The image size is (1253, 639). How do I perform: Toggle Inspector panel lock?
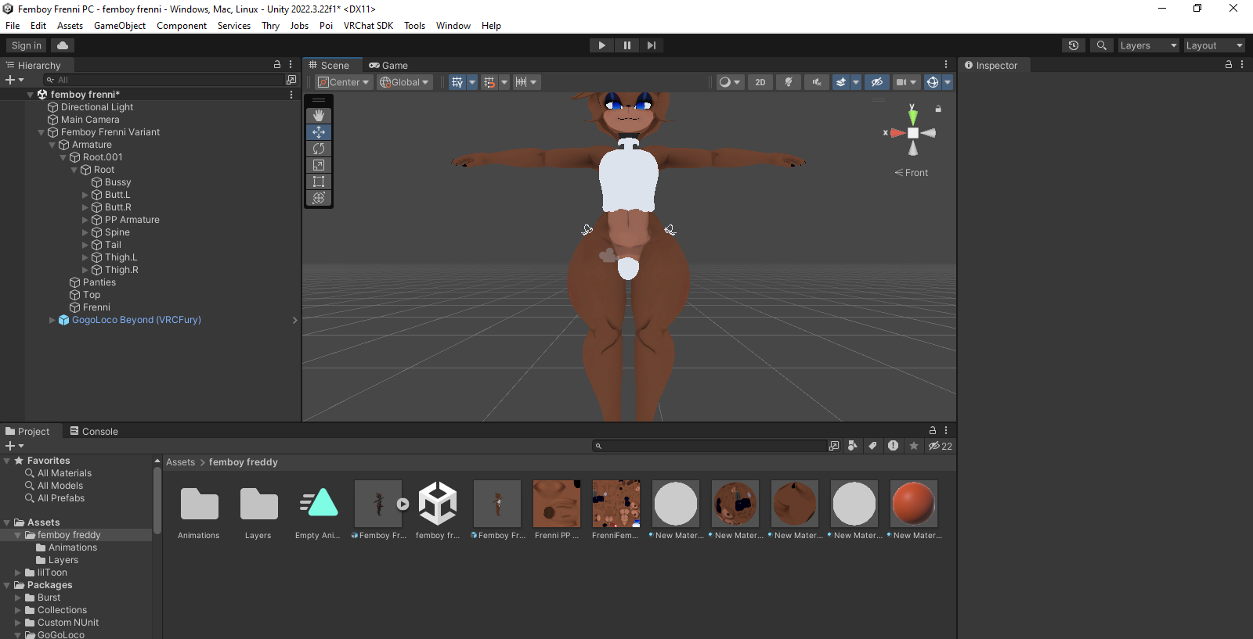point(1229,65)
